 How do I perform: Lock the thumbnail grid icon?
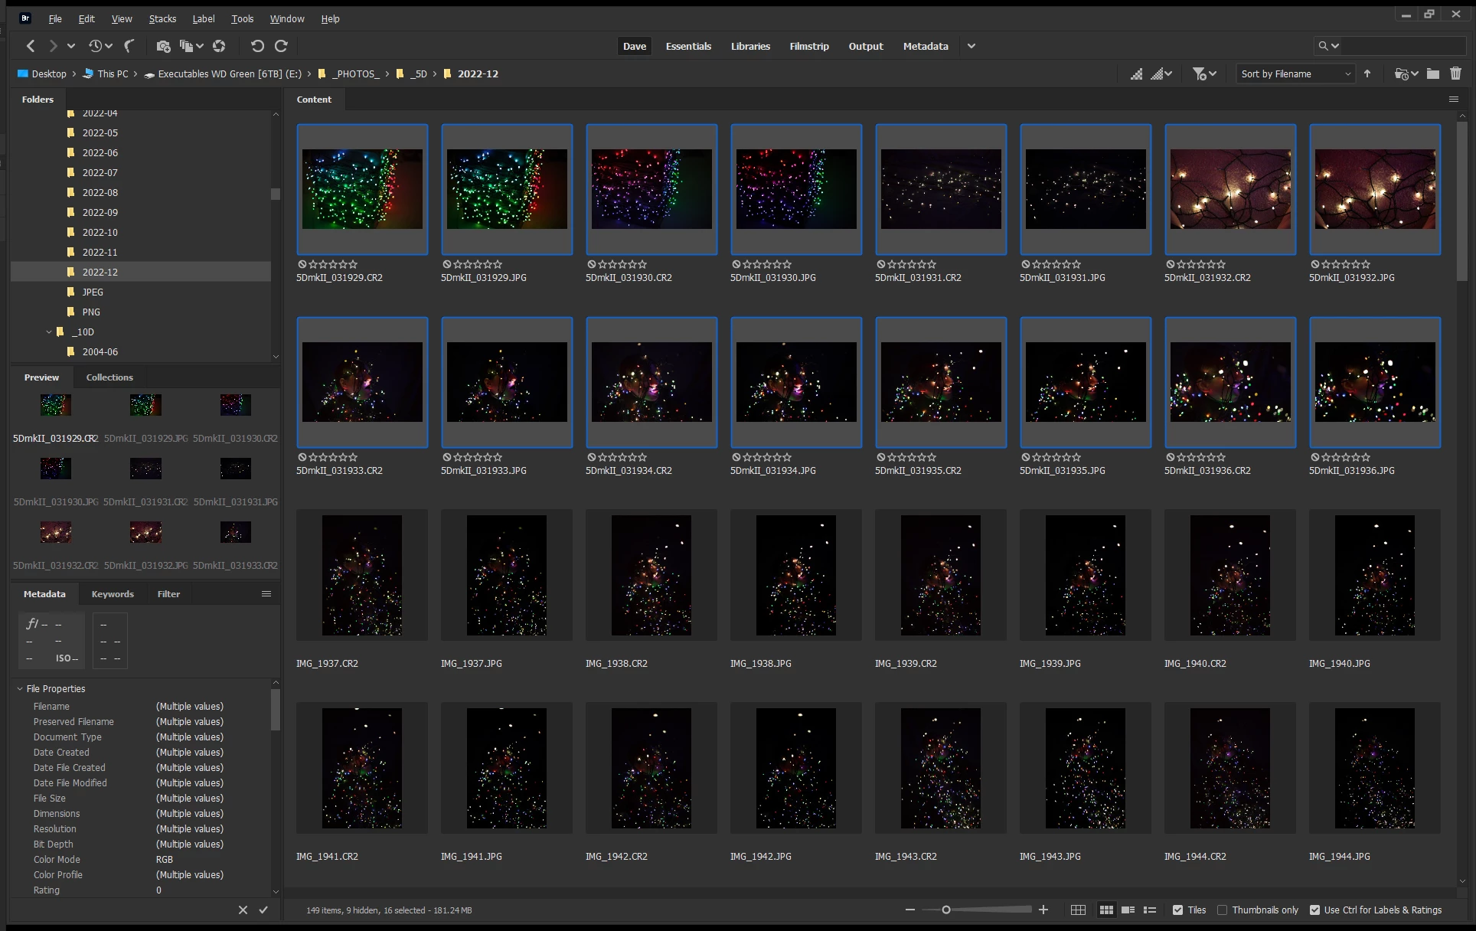[1078, 910]
